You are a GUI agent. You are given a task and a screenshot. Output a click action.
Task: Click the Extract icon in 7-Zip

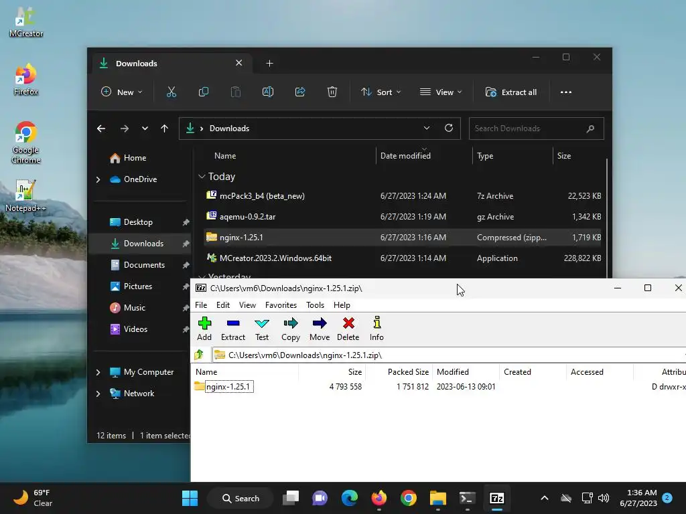233,328
